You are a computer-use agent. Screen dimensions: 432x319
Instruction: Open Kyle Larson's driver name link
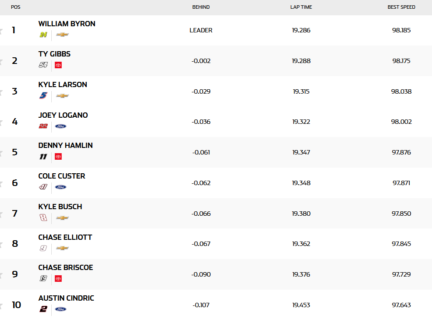click(x=63, y=84)
